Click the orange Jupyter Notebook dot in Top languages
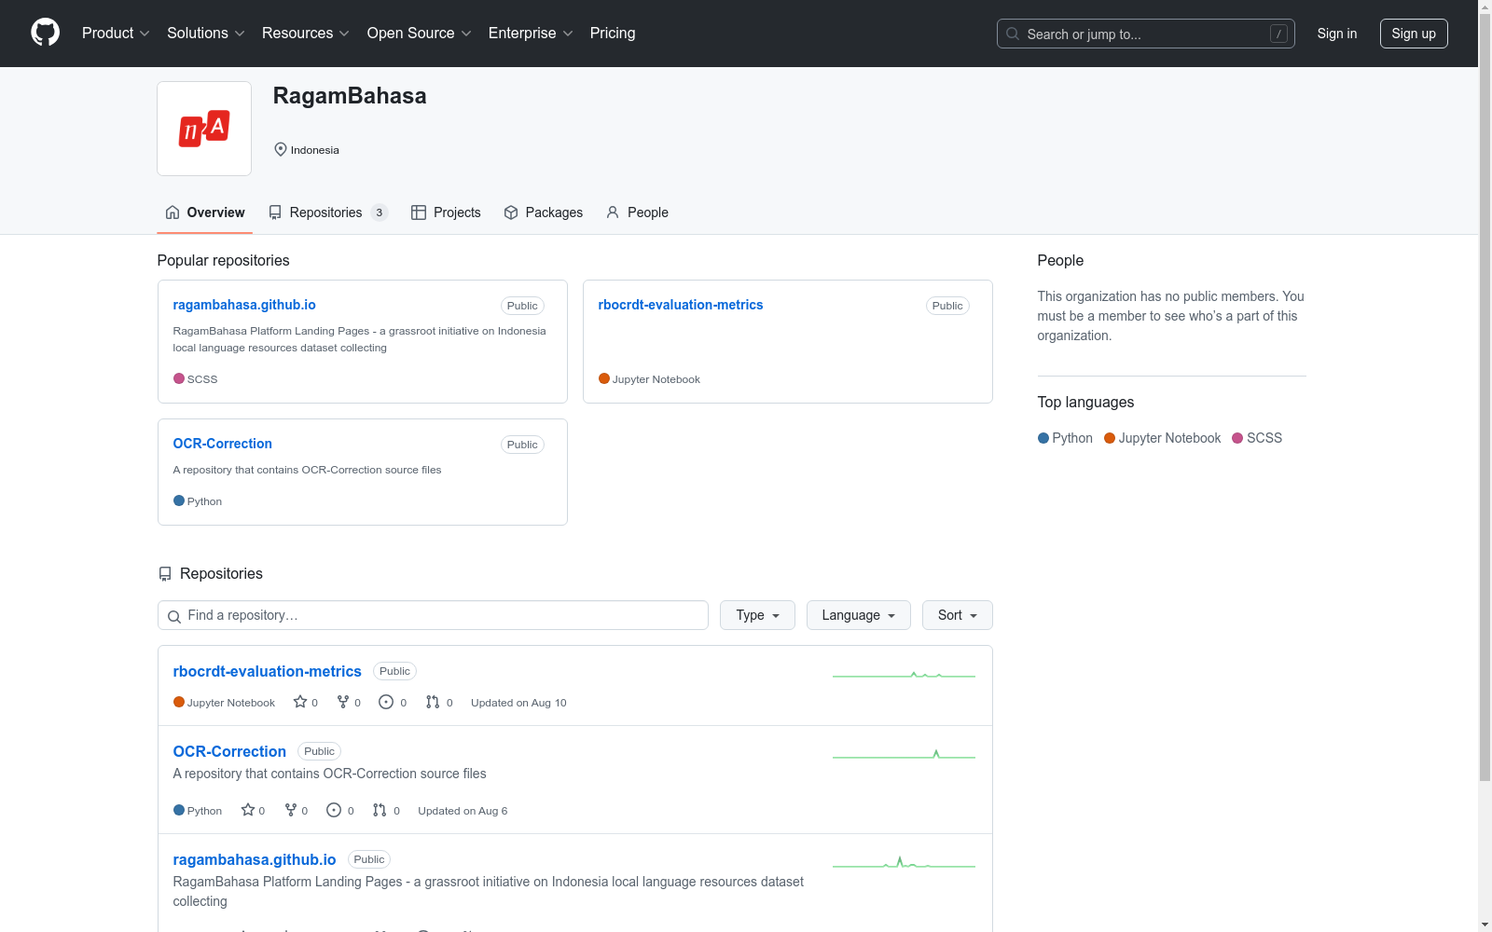 coord(1110,438)
